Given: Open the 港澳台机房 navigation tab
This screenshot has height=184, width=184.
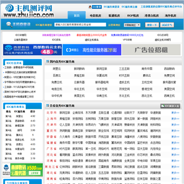Looking at the screenshot, I should click(x=152, y=15).
